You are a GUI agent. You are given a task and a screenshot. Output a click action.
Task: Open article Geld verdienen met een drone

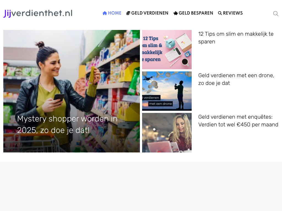236,79
